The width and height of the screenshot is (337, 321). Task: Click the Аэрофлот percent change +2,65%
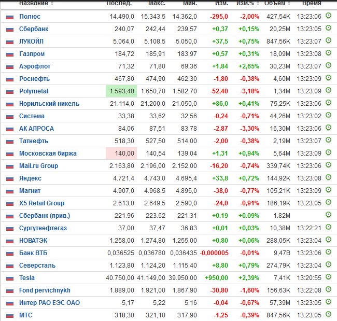(x=249, y=66)
